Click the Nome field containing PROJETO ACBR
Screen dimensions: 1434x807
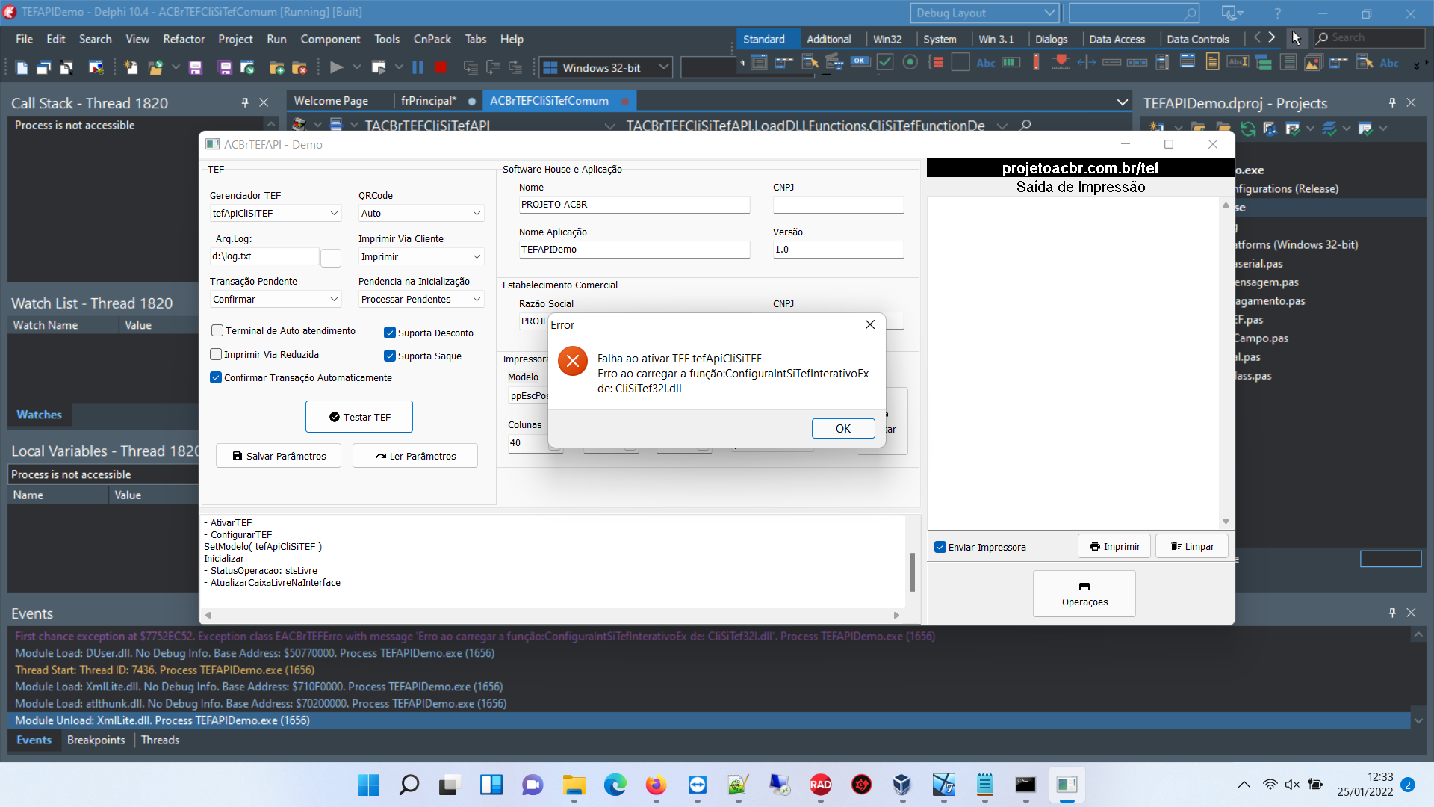(x=634, y=204)
